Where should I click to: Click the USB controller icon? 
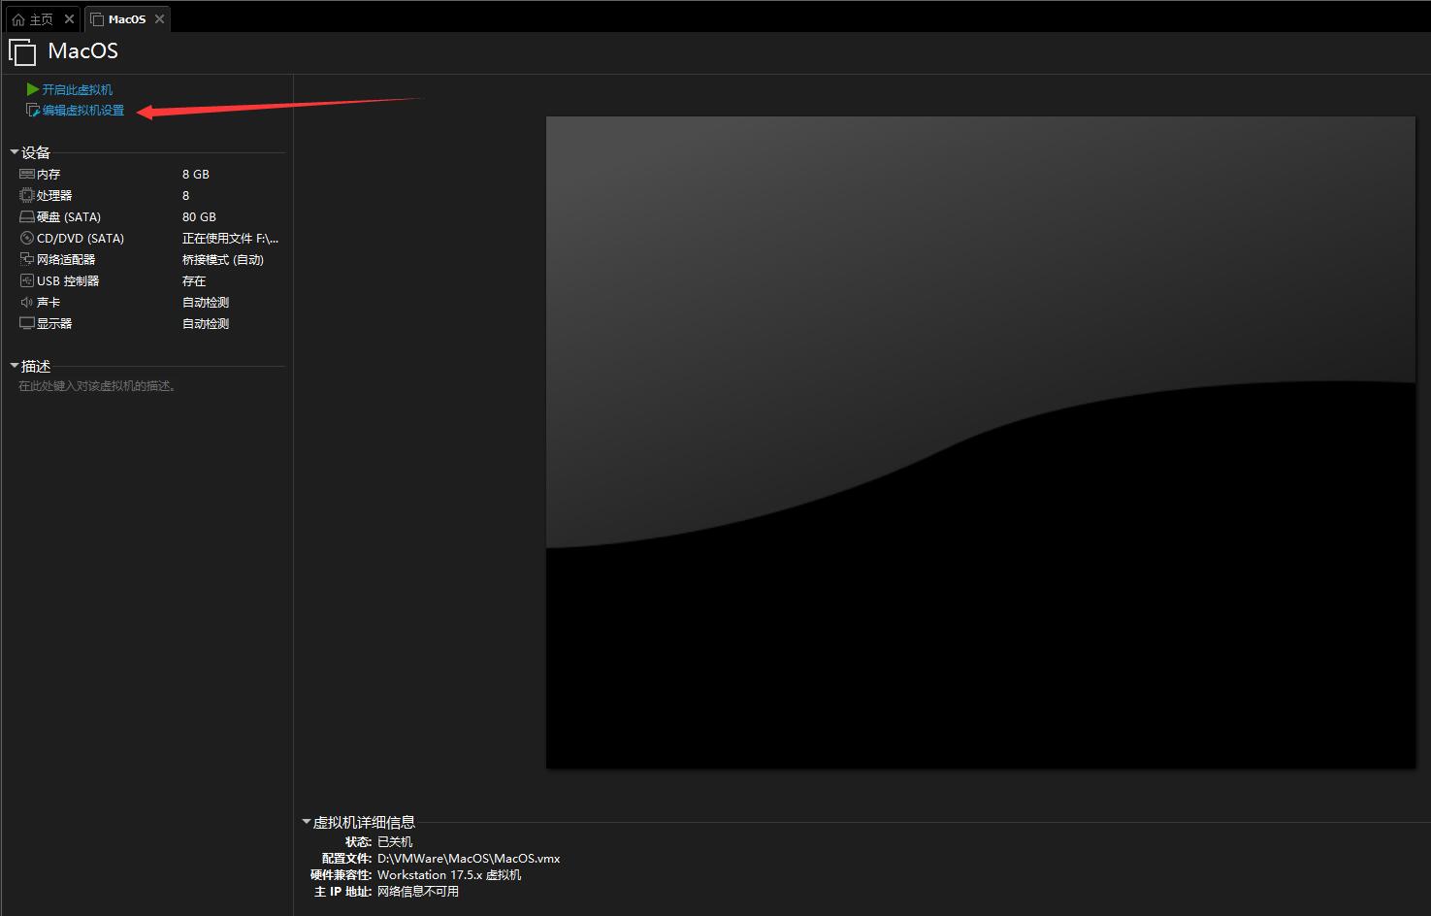coord(27,281)
